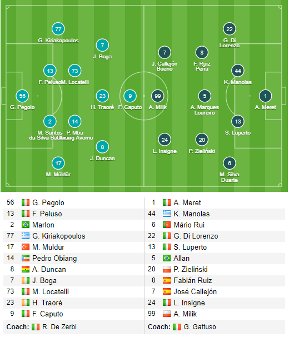Click A. Meret's number 1 goalkeeper marker
The image size is (289, 337).
265,96
